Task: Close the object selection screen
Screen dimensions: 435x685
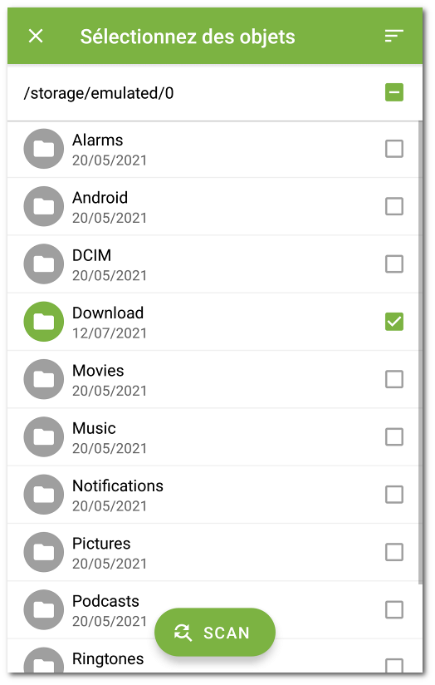Action: 36,36
